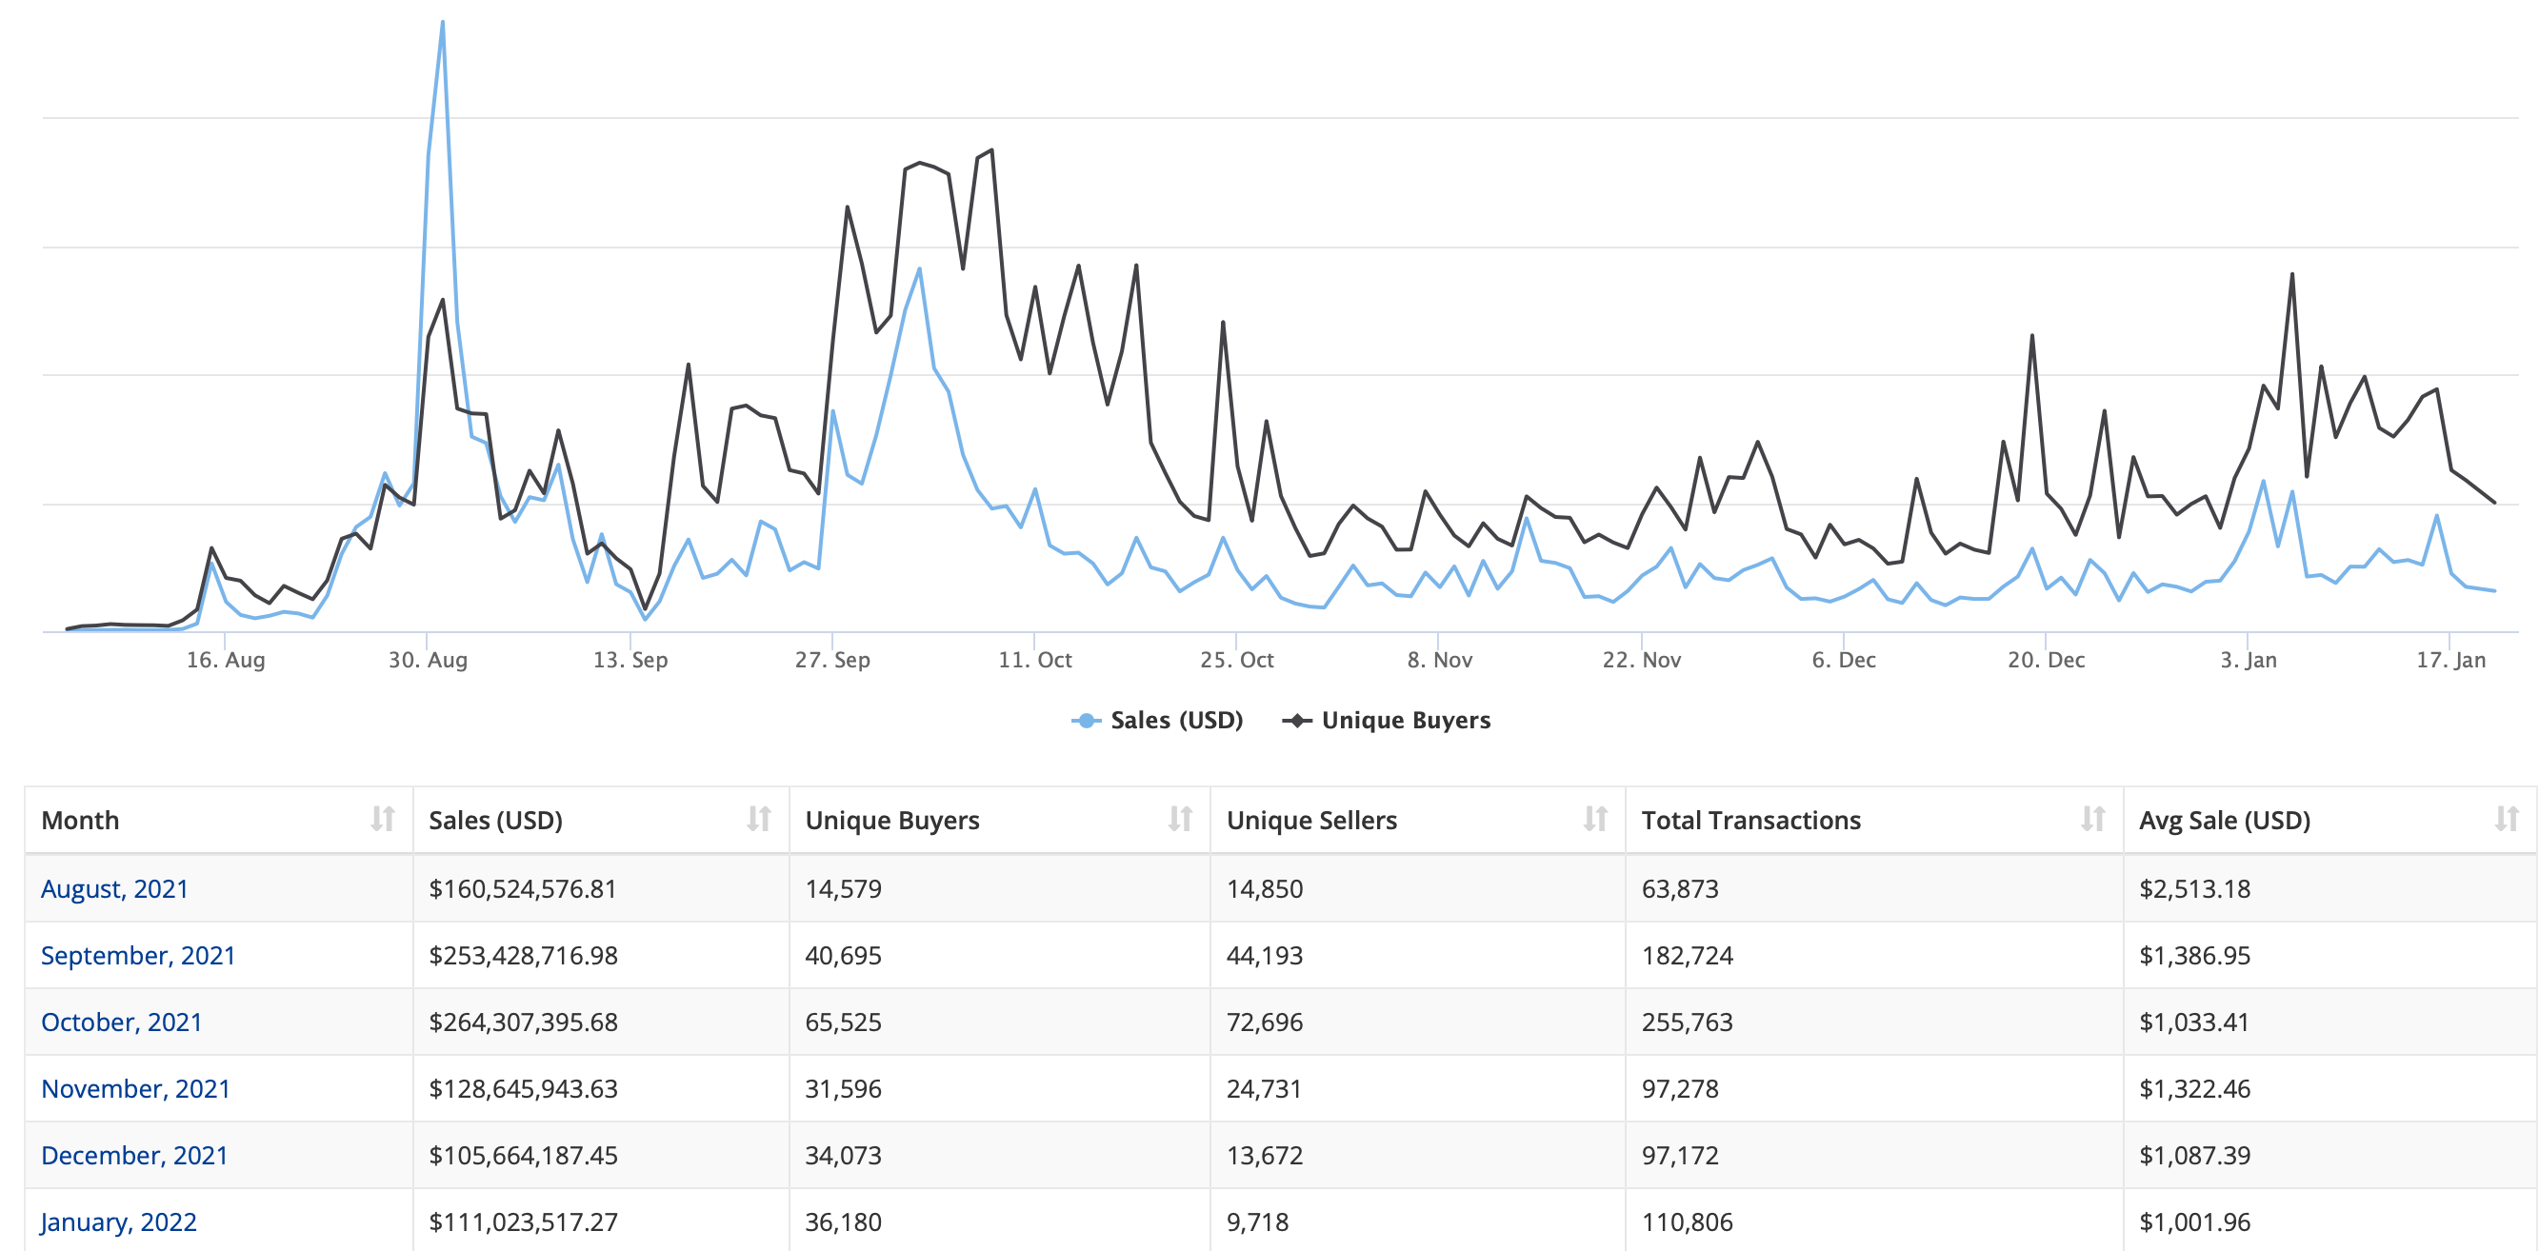Click the $2,513.18 average sale value
The width and height of the screenshot is (2539, 1251).
point(2195,888)
